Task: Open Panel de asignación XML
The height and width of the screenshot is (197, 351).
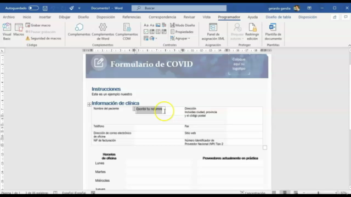Action: tap(213, 32)
